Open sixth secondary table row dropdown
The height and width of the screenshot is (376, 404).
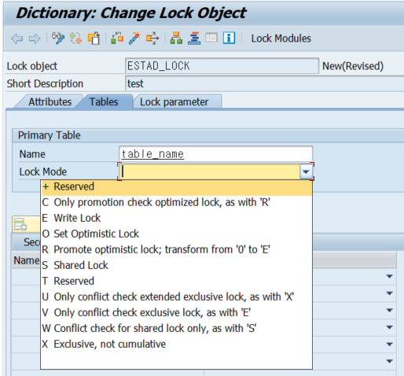coord(390,361)
